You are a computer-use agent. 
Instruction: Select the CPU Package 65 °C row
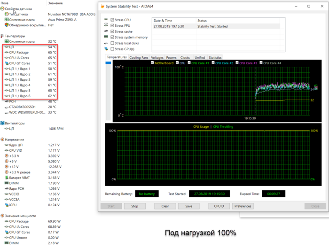click(30, 52)
